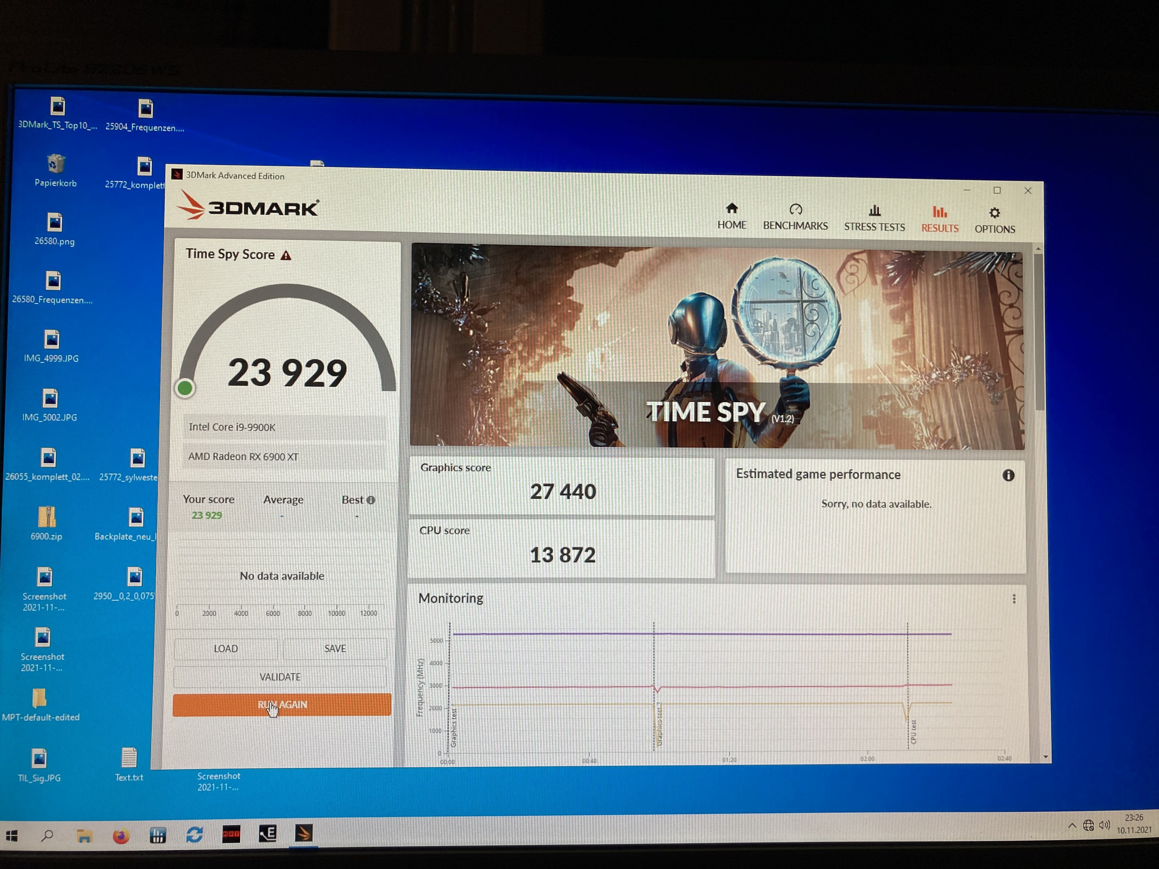Click the 3DMark logo

[248, 205]
